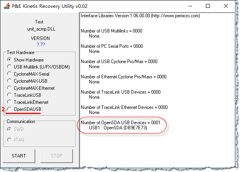
Task: Click the Communication group label
Action: tap(21, 121)
